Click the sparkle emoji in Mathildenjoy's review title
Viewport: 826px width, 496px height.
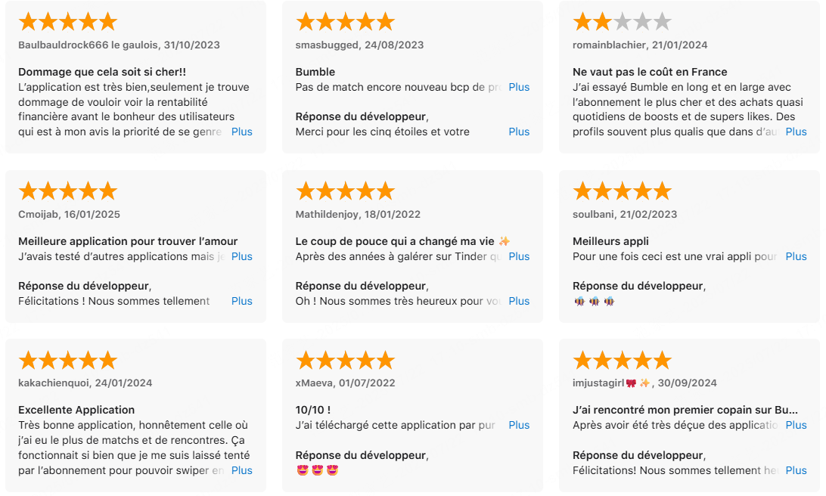[504, 241]
